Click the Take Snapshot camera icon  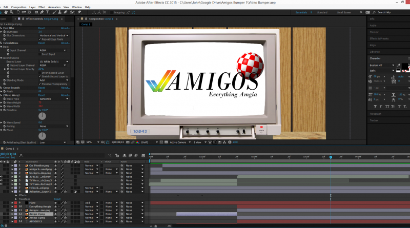click(128, 142)
